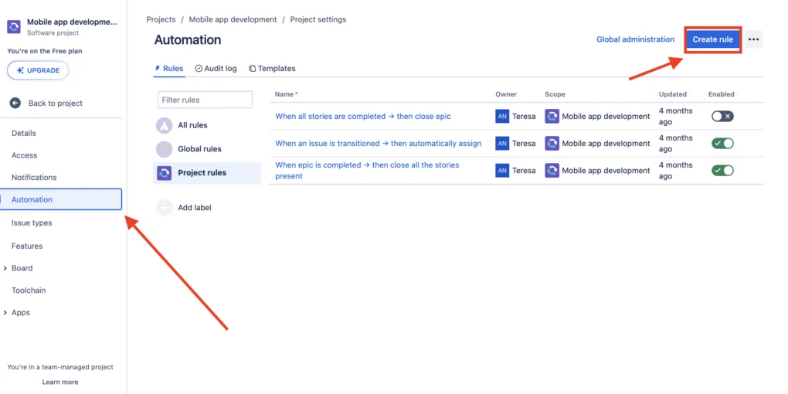The height and width of the screenshot is (394, 788).
Task: Click Teresa's avatar in the close epic row
Action: [x=502, y=116]
